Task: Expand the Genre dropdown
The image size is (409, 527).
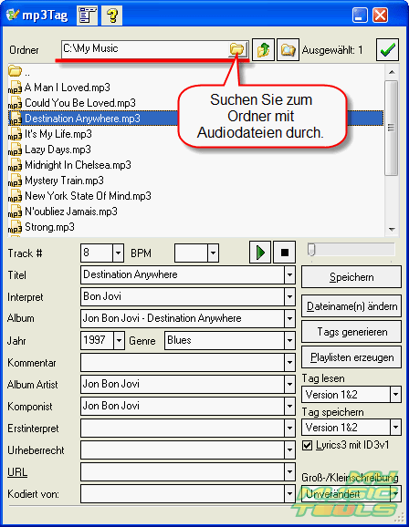Action: point(289,341)
